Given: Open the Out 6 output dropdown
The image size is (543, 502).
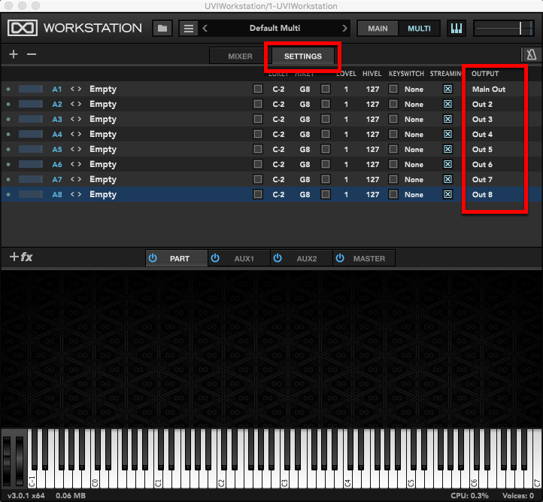Looking at the screenshot, I should pyautogui.click(x=482, y=165).
